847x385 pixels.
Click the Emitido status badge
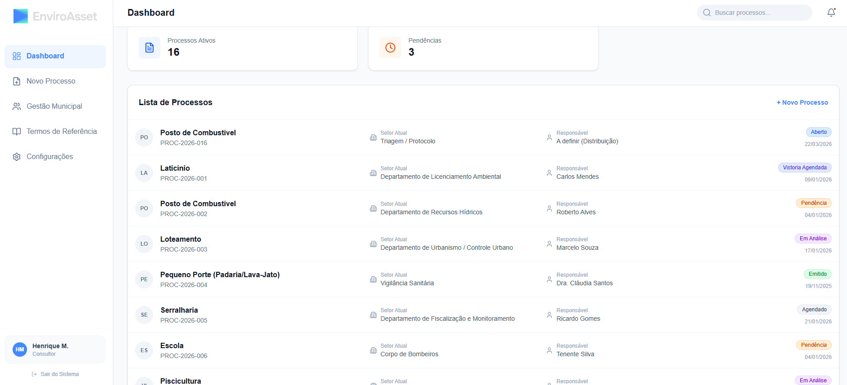pos(817,274)
